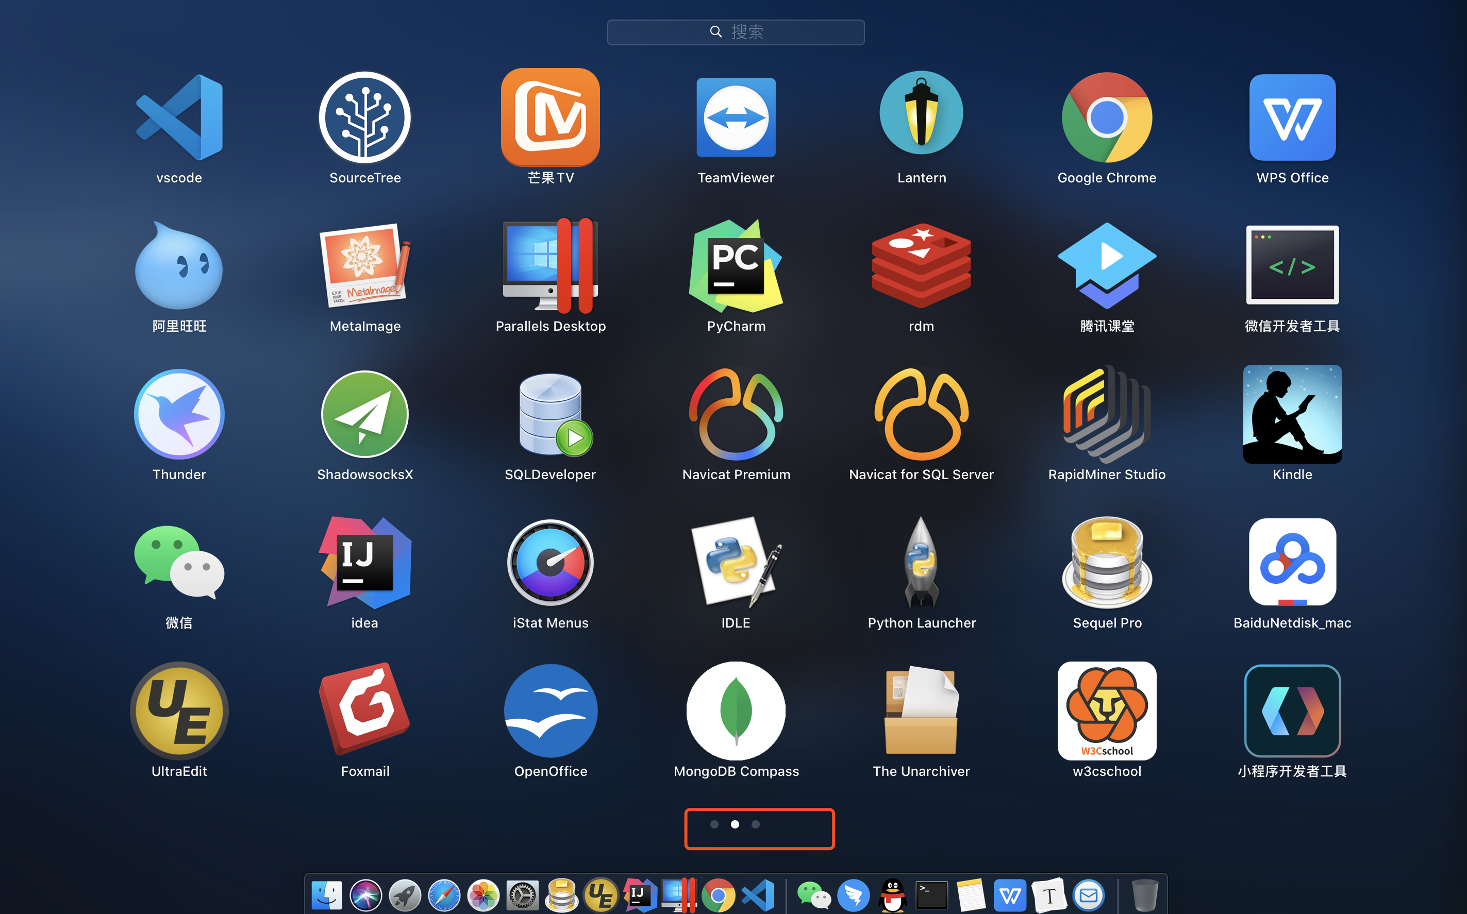Open The Unarchiver
Image resolution: width=1467 pixels, height=914 pixels.
pyautogui.click(x=921, y=711)
